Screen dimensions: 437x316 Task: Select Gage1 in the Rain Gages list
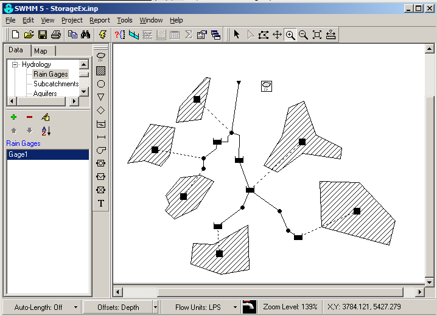coord(47,154)
